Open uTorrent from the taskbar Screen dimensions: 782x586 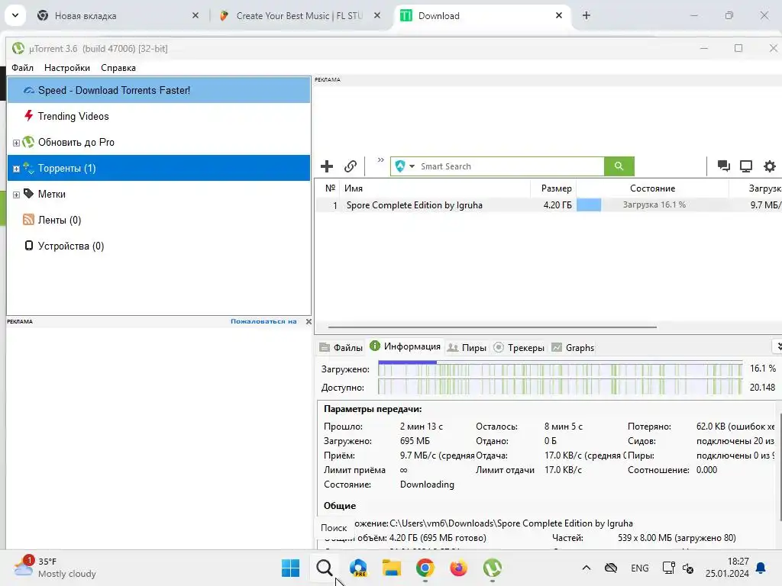(x=493, y=568)
